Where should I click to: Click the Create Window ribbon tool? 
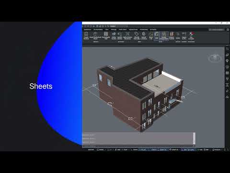tap(86, 36)
